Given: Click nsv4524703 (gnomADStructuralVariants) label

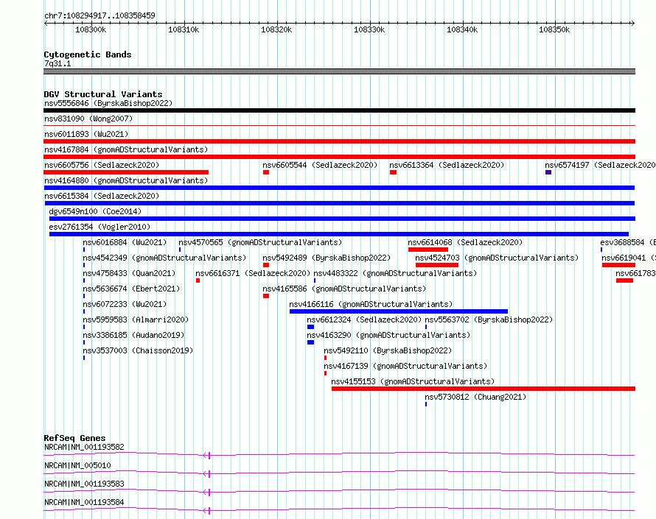Looking at the screenshot, I should 497,258.
